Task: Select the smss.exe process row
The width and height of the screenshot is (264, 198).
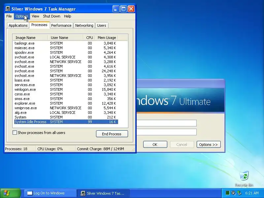Action: point(66,99)
